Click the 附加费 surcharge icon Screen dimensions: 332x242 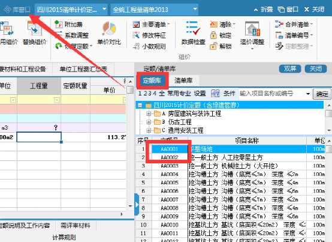click(x=59, y=25)
